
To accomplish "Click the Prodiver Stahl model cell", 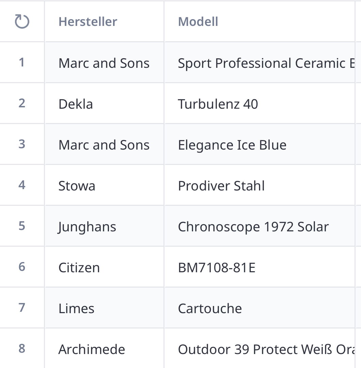I will 221,186.
